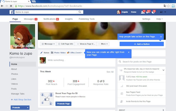Select About in left sidebar
This screenshot has height=111, width=176.
(14, 69)
